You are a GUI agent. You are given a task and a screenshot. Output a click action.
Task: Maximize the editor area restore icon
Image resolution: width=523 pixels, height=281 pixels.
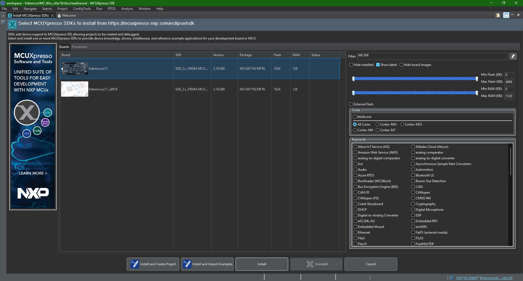pos(518,15)
